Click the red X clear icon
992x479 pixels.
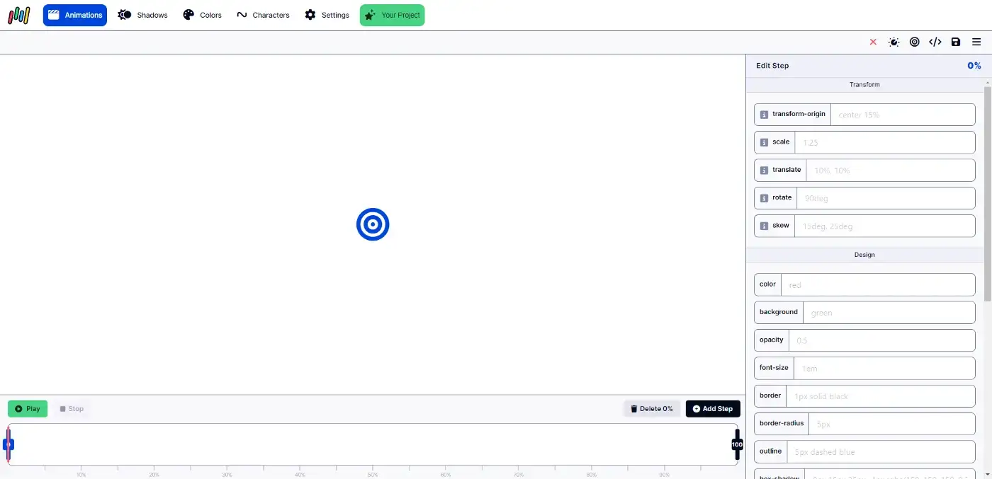[x=873, y=42]
